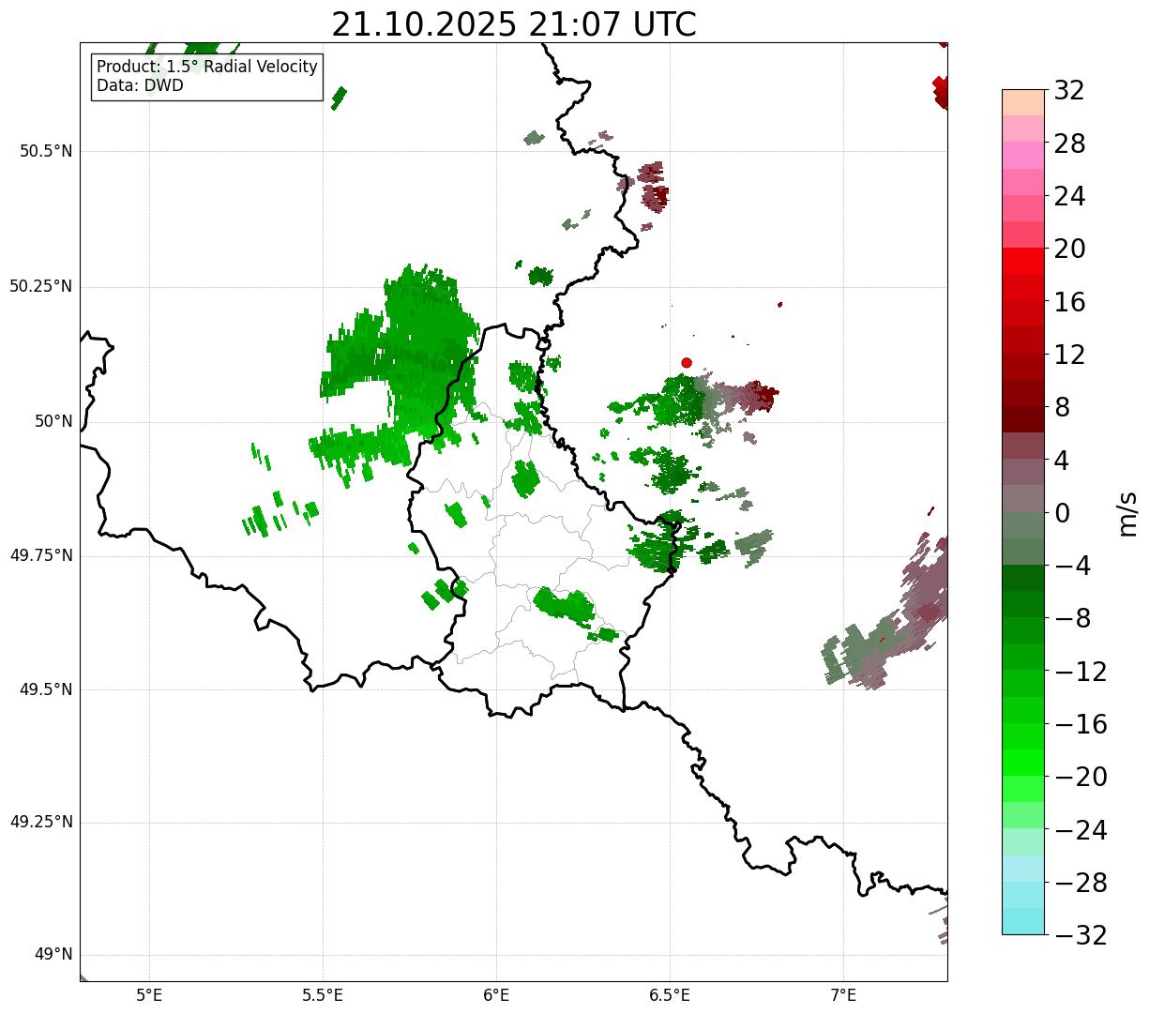Image resolution: width=1149 pixels, height=1014 pixels.
Task: Click the green echo near 49.65°N 6.2°E
Action: tap(565, 605)
